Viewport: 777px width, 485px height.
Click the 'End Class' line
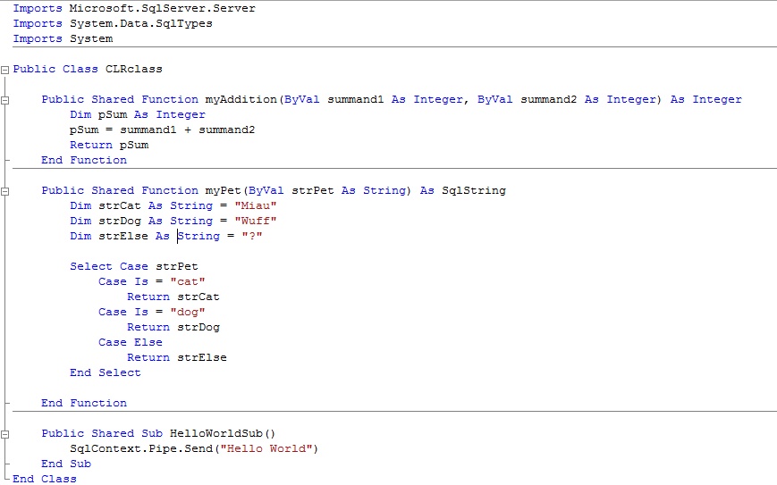click(44, 479)
